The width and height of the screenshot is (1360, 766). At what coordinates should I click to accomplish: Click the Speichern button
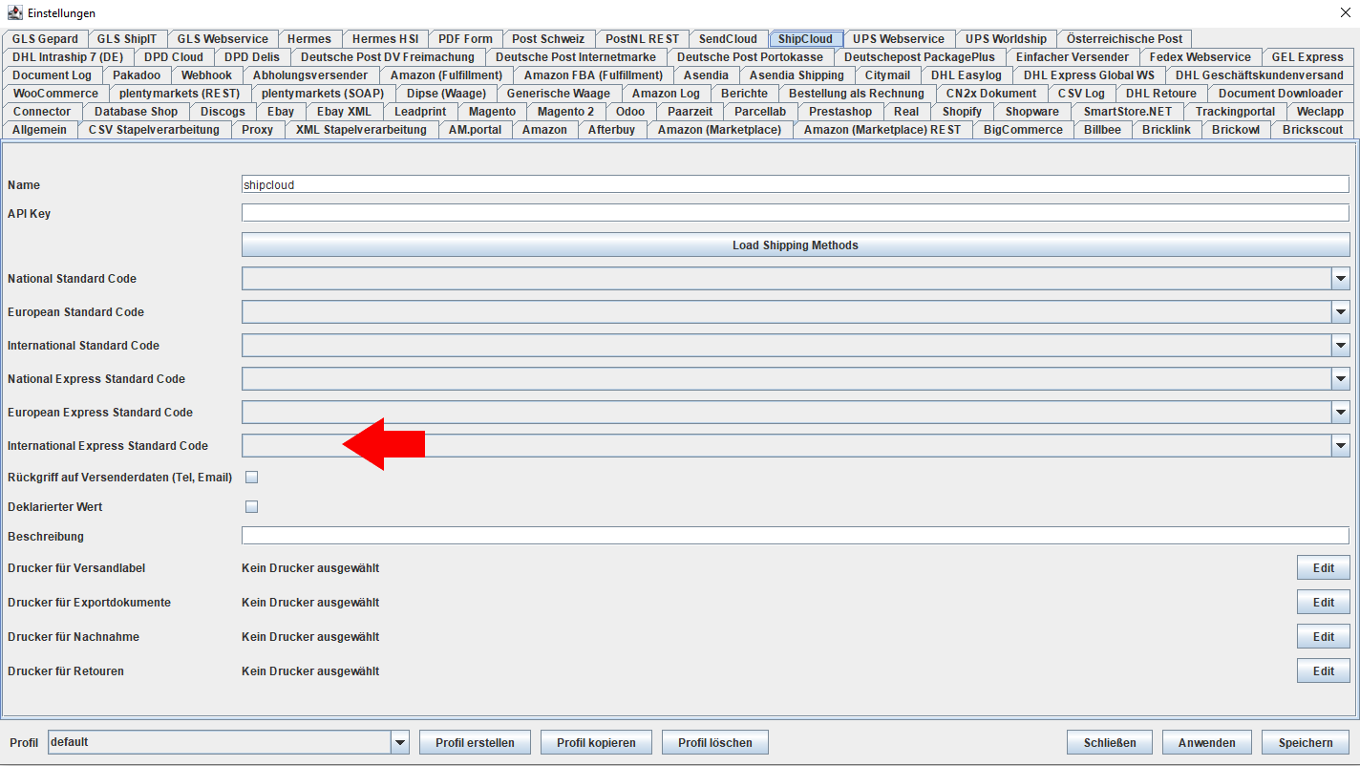click(1306, 742)
